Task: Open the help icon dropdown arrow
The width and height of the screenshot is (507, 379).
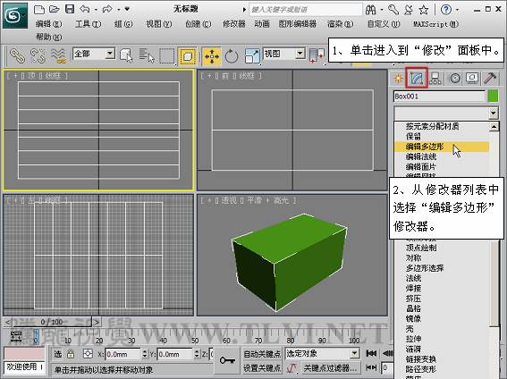Action: click(457, 10)
